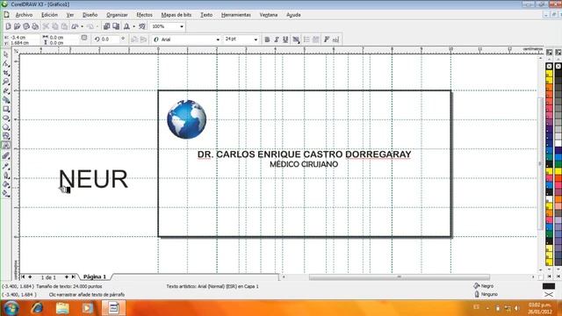Viewport: 562px width, 316px height.
Task: Open Internet Explorer from taskbar
Action: pos(37,308)
